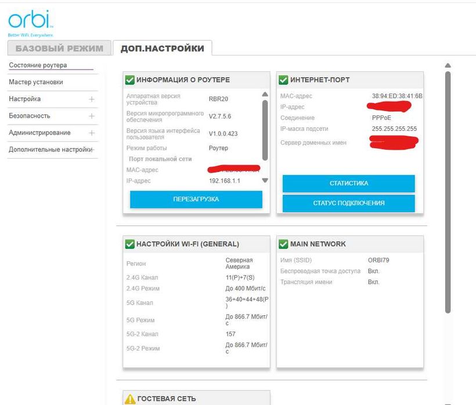Open Мастер установки in the sidebar

[x=36, y=82]
